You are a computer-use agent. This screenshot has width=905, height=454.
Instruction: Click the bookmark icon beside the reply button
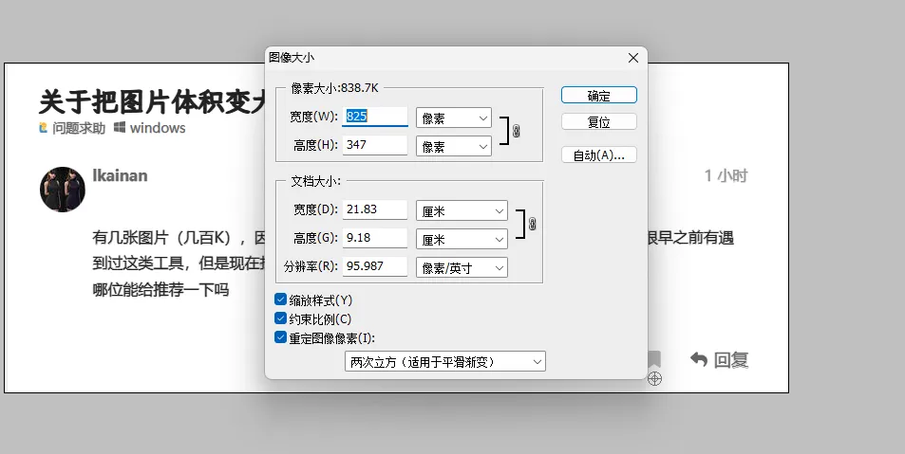(x=653, y=359)
